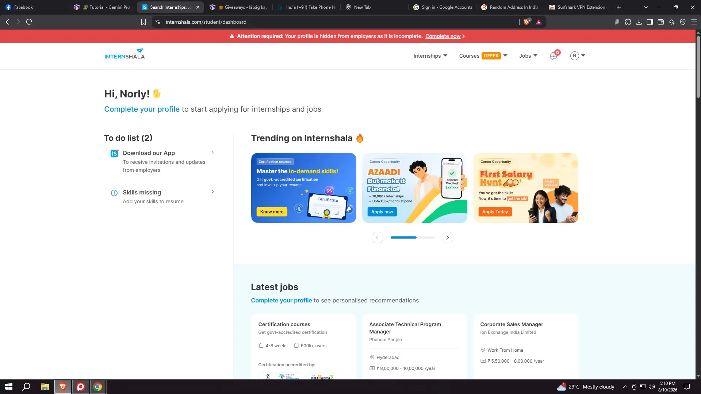
Task: Go forward to the next page
Action: pyautogui.click(x=18, y=22)
